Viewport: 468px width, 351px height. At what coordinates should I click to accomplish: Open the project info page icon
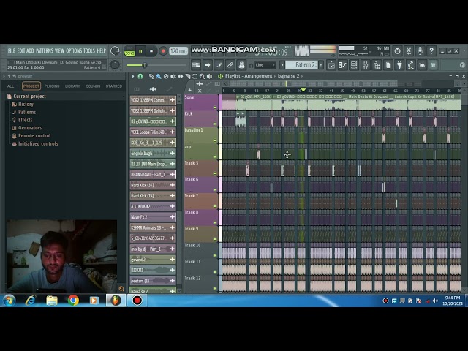[388, 65]
